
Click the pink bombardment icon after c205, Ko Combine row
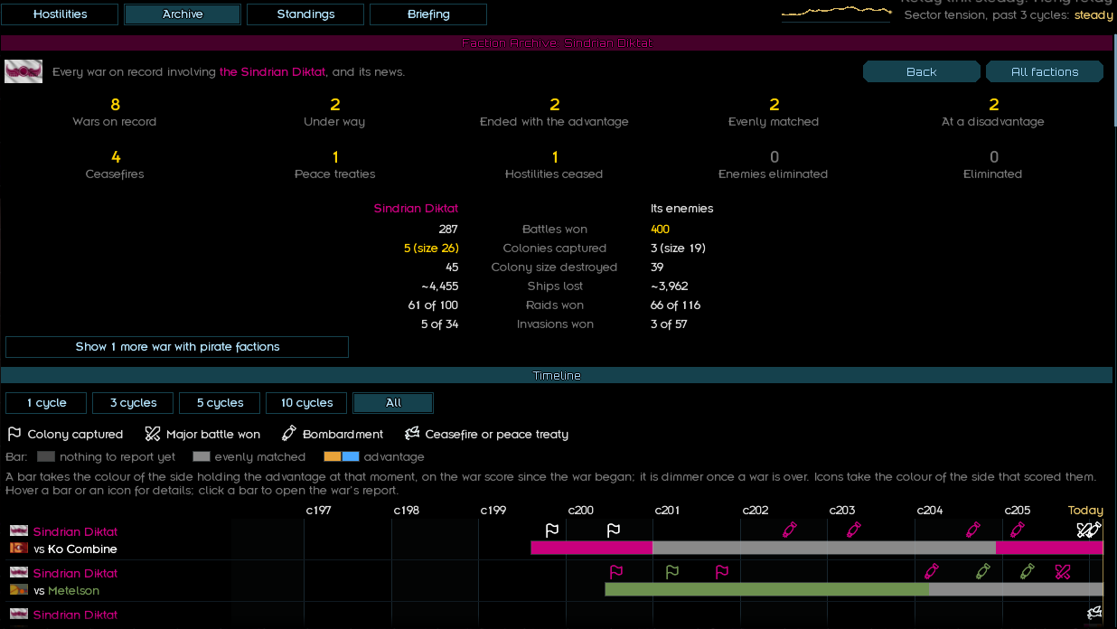coord(1018,530)
